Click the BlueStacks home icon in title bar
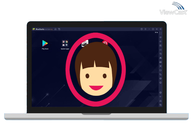The height and width of the screenshot is (131, 191). point(56,29)
